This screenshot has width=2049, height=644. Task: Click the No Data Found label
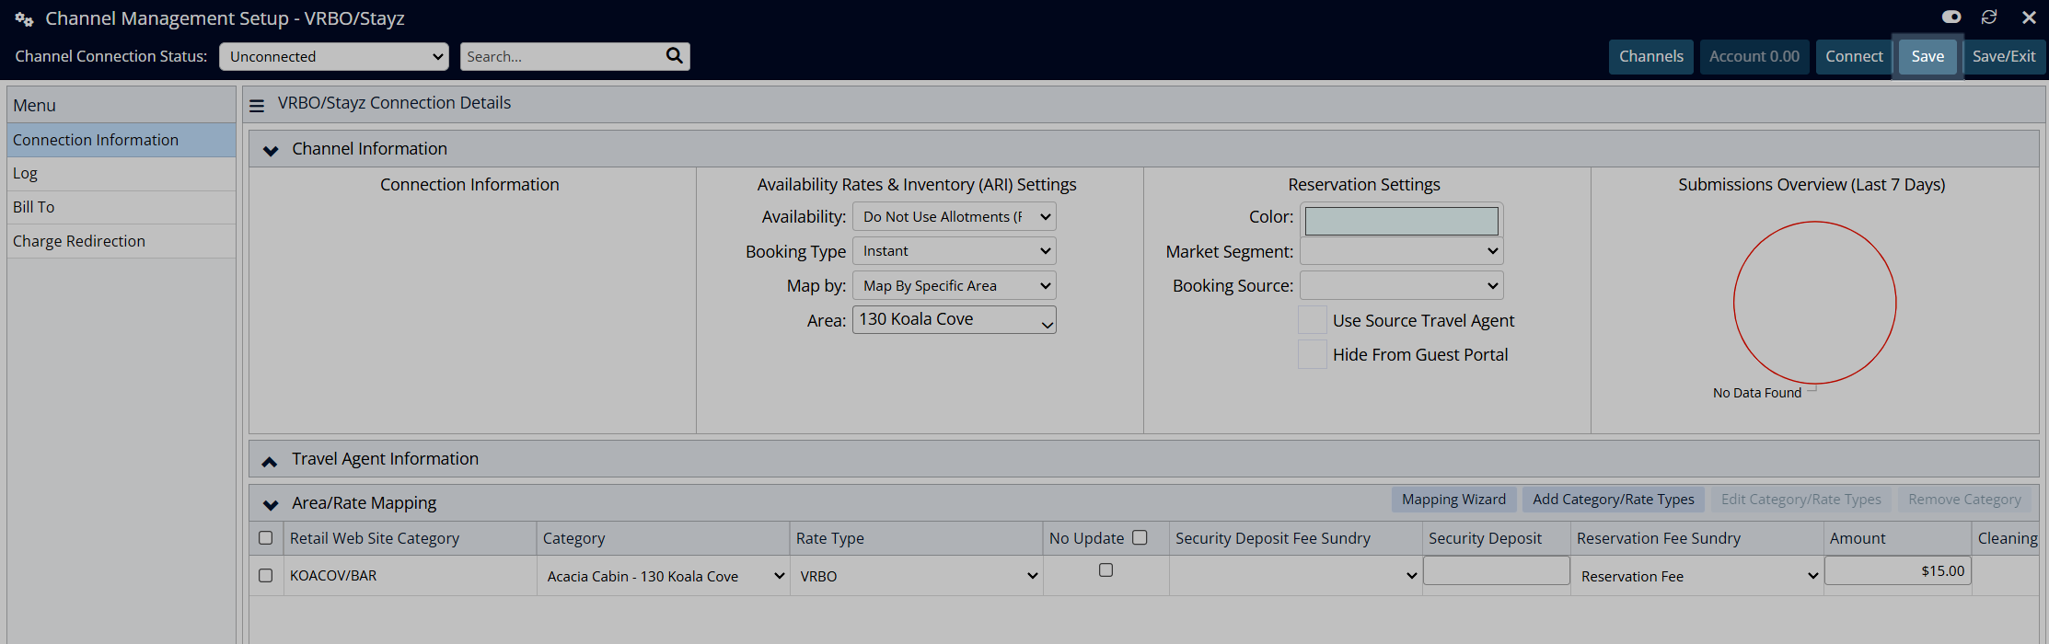1756,393
